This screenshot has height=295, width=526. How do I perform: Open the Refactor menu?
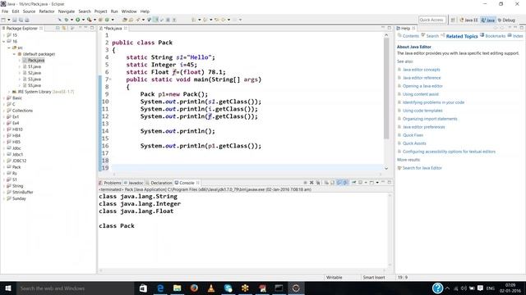[x=47, y=11]
